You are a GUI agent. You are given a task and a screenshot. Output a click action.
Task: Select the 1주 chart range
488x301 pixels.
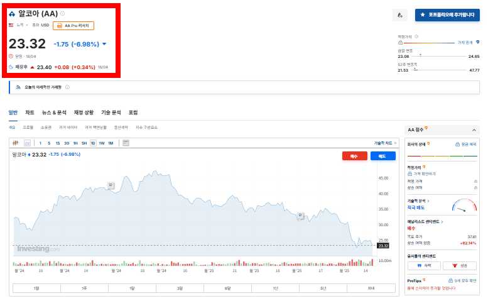(x=84, y=288)
